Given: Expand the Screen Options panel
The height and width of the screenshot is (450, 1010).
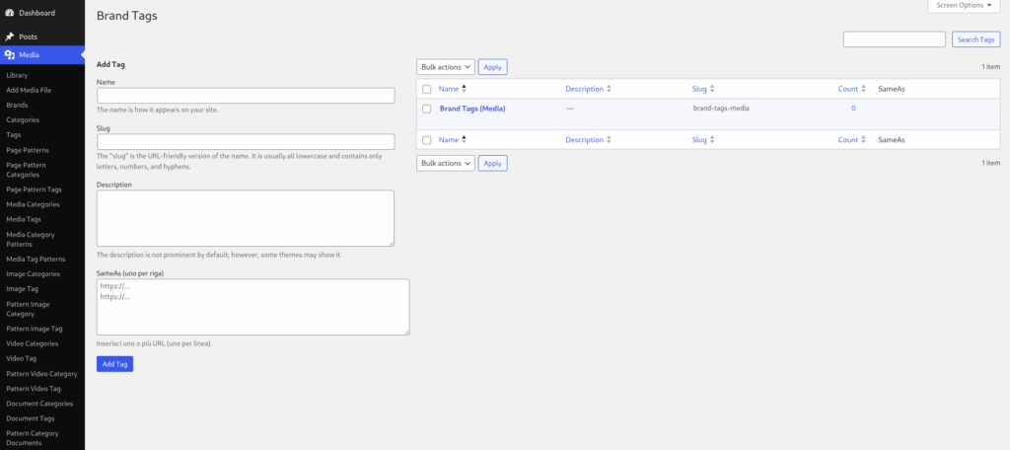Looking at the screenshot, I should [x=964, y=5].
